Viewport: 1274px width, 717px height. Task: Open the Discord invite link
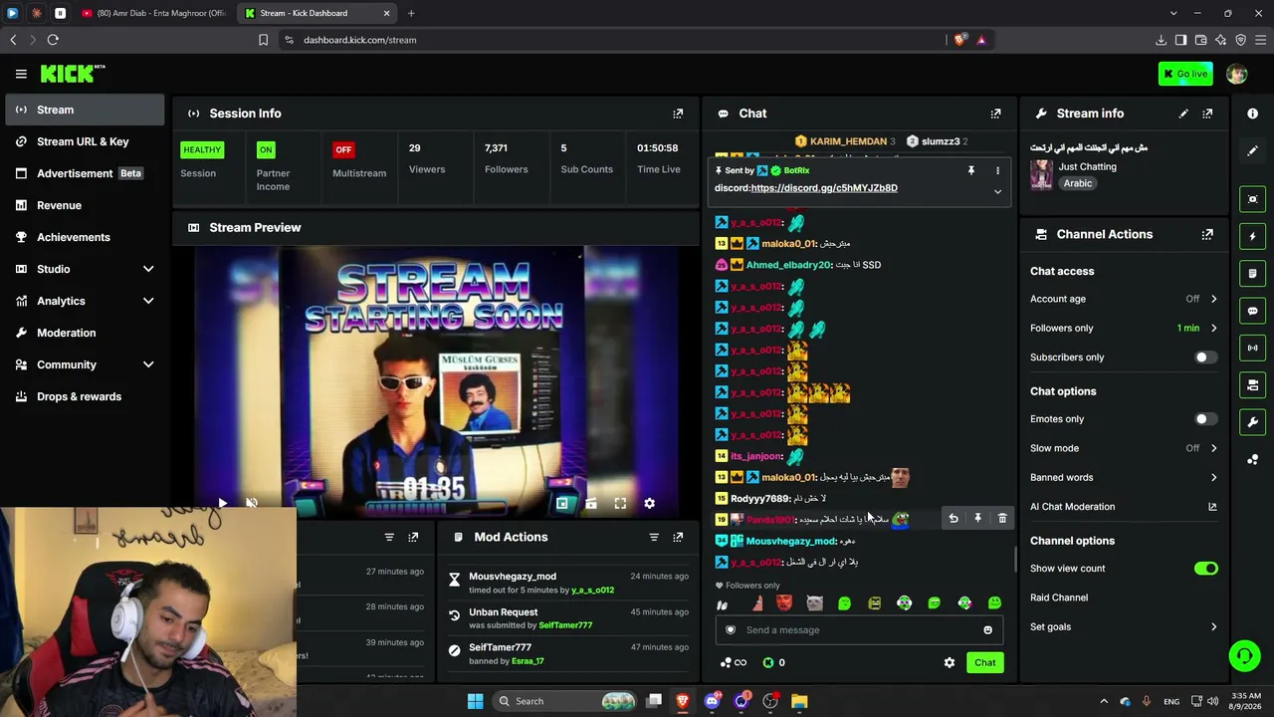point(824,188)
